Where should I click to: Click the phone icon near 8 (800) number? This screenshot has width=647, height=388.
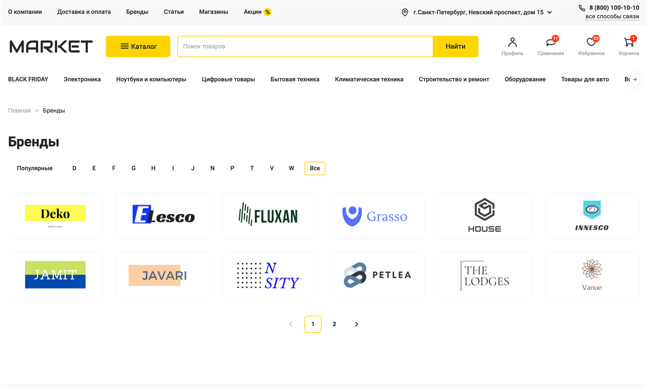[582, 8]
